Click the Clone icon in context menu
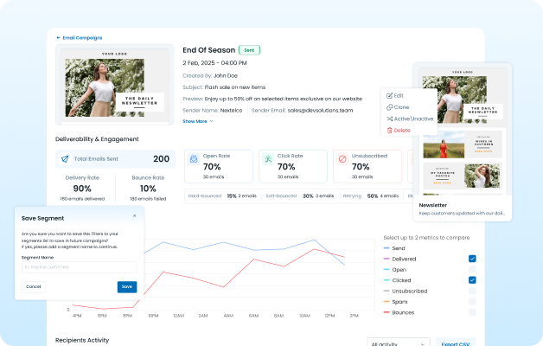Viewport: 543px width, 346px height. point(389,106)
